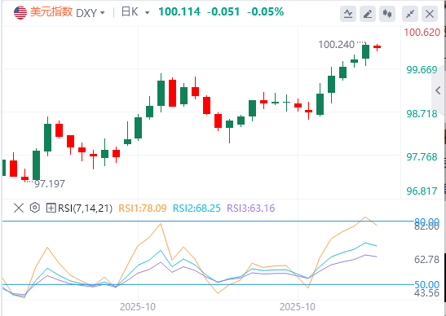This screenshot has width=446, height=316.
Task: Select the pencil drawing tool icon
Action: point(368,14)
